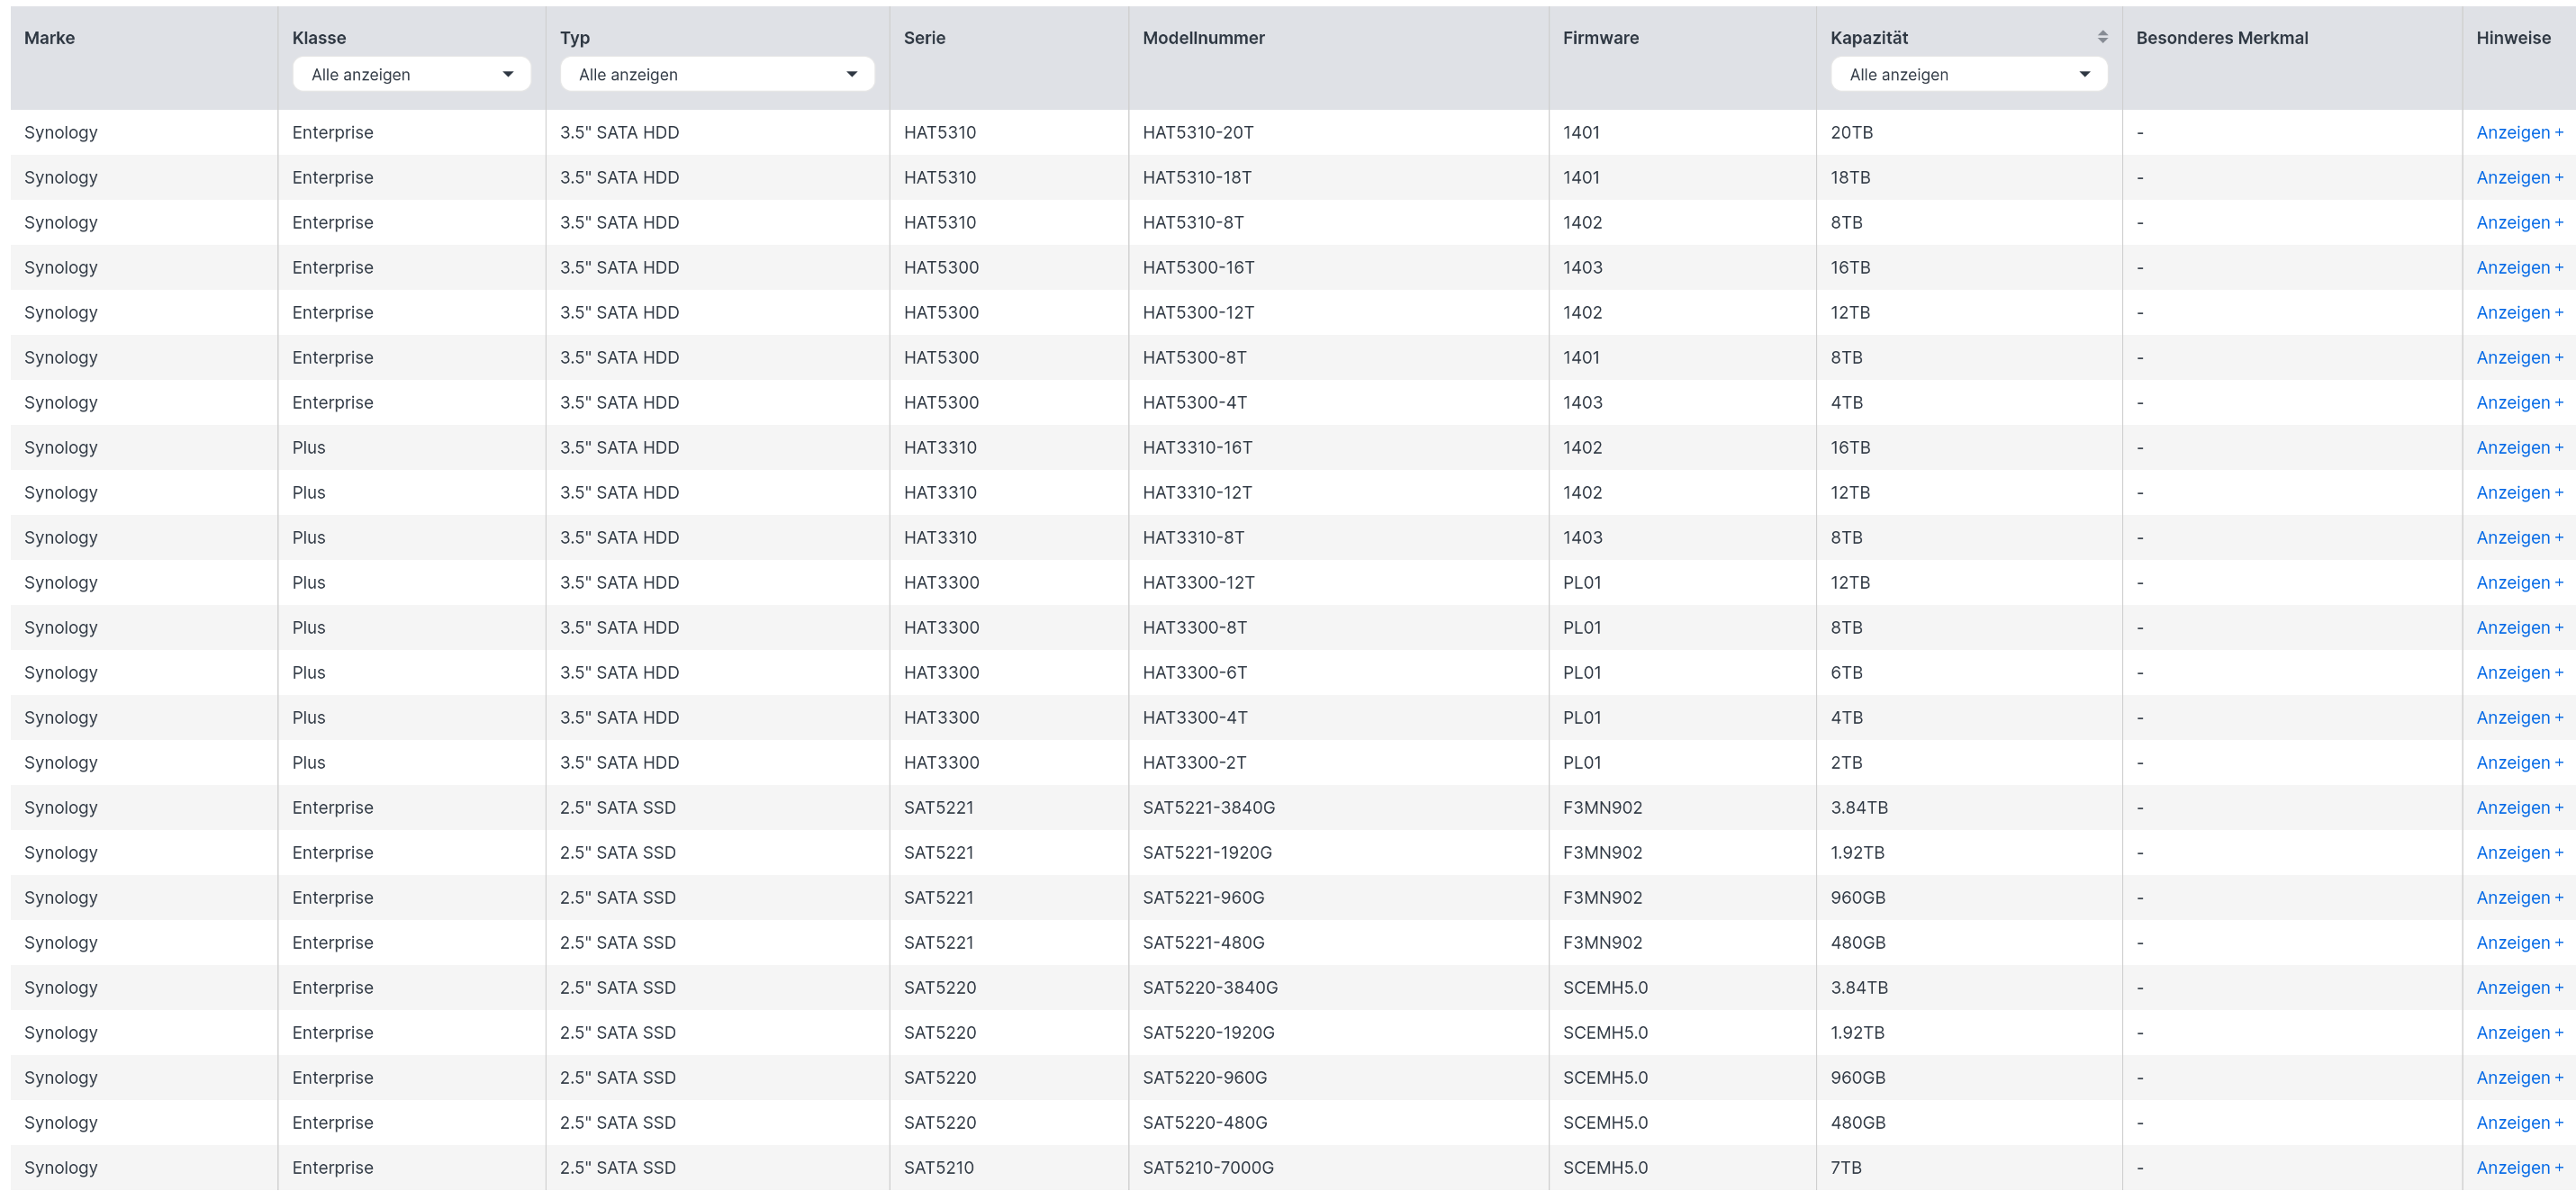Sort table by Kapazität arrows icon
The width and height of the screenshot is (2576, 1200).
(2102, 37)
